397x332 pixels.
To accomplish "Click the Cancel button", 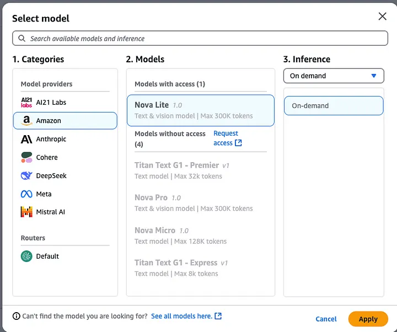I will pyautogui.click(x=326, y=319).
